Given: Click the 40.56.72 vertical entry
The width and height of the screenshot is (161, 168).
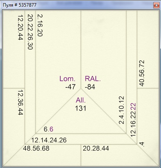Looking at the screenshot, I should [x=142, y=73].
